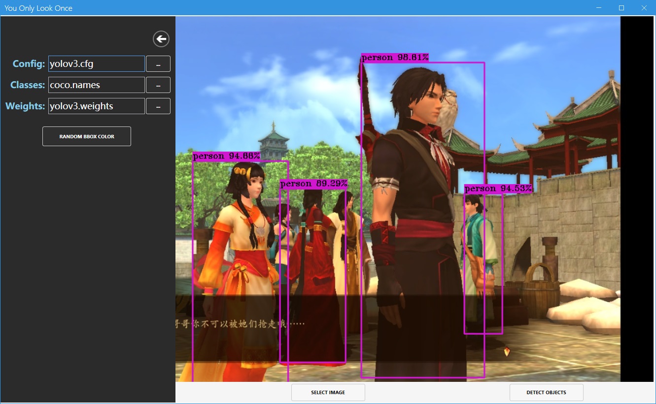Click the 'person 98.81%' detection label
Viewport: 656px width, 404px height.
click(395, 58)
